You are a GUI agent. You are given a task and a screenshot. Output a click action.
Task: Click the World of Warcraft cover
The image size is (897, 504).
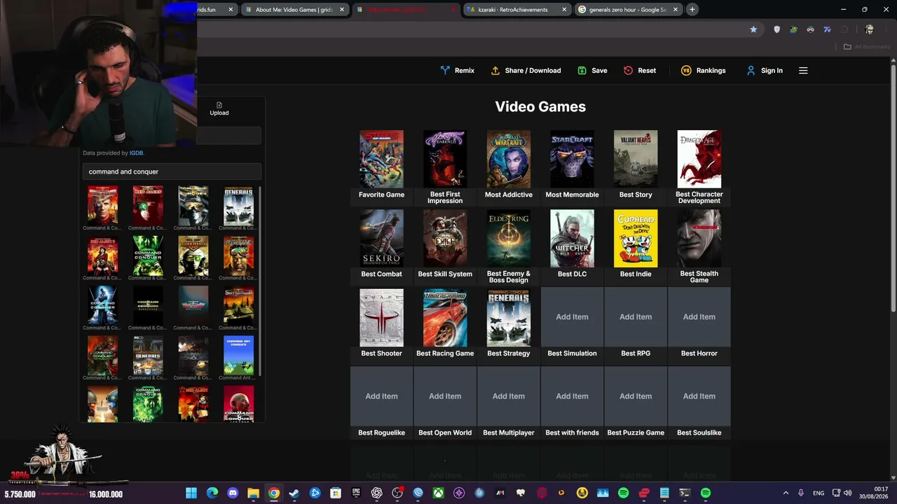click(509, 159)
